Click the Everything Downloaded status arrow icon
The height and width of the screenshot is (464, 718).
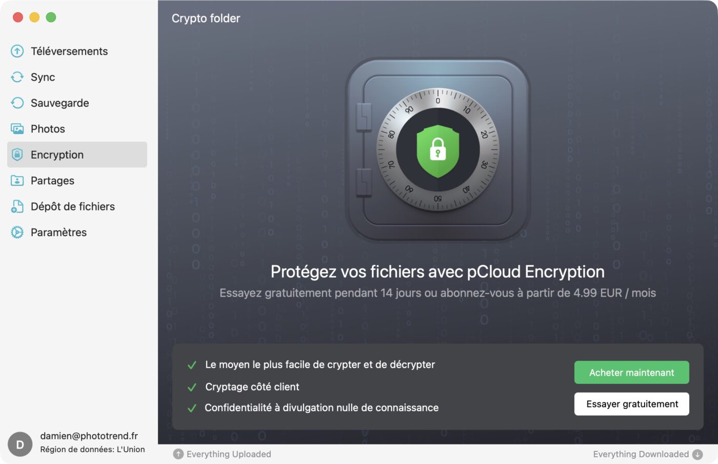697,454
